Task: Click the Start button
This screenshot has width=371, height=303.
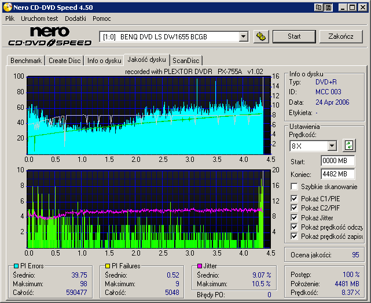Action: (x=294, y=36)
